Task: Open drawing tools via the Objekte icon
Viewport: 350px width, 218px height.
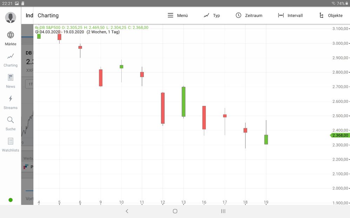Action: (x=322, y=15)
